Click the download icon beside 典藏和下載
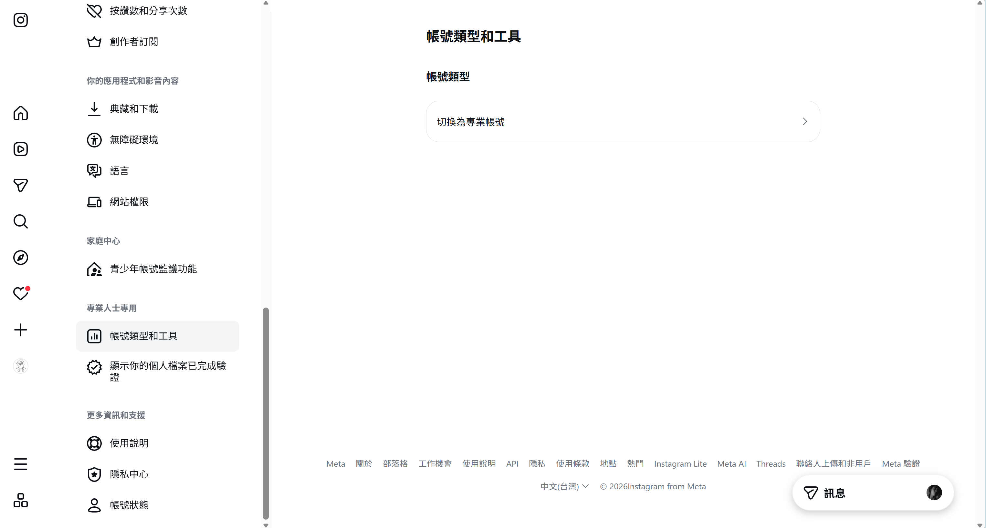The width and height of the screenshot is (986, 528). point(94,109)
